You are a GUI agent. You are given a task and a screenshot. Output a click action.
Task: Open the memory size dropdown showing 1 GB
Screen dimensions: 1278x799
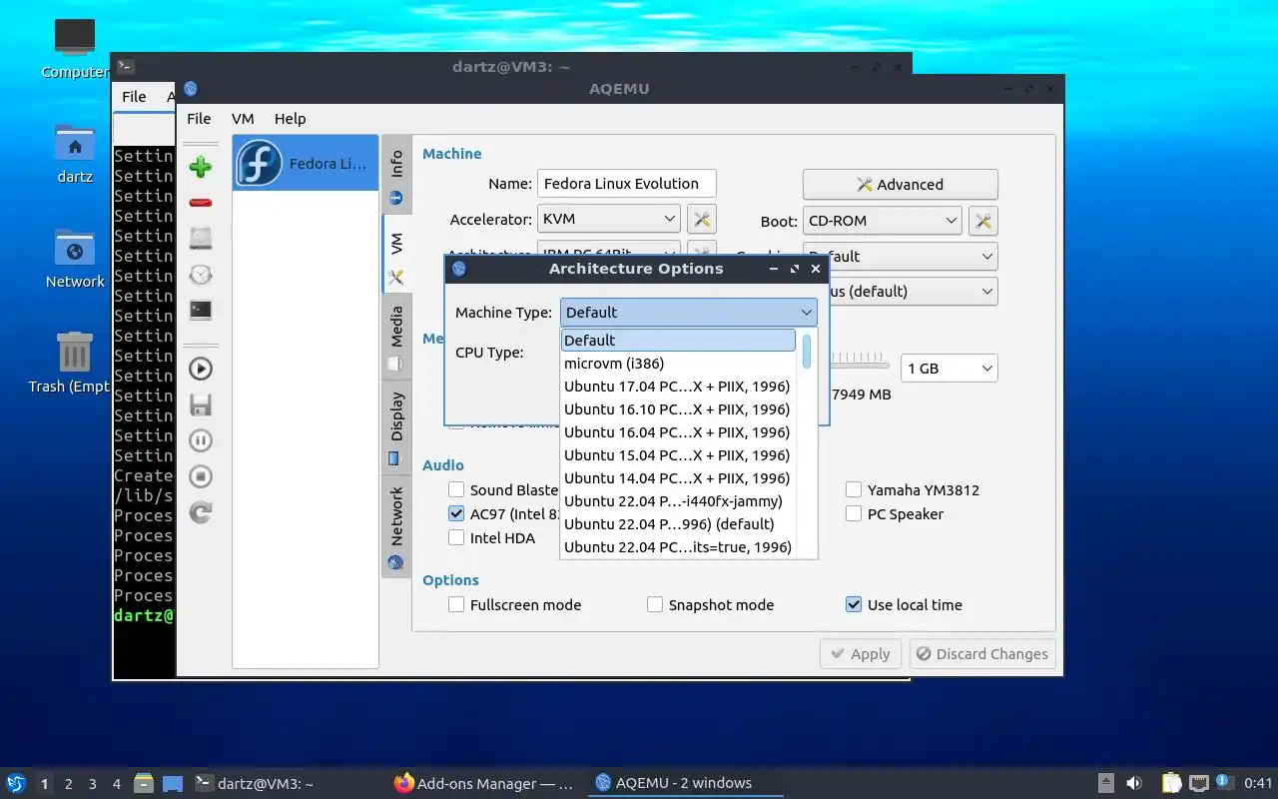coord(949,368)
